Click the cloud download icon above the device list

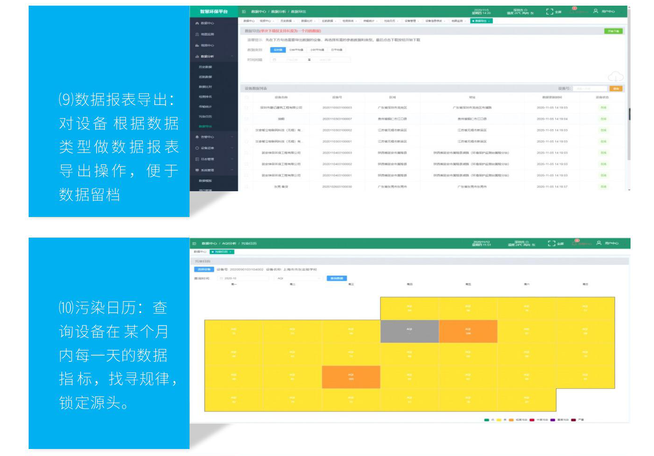click(x=615, y=76)
